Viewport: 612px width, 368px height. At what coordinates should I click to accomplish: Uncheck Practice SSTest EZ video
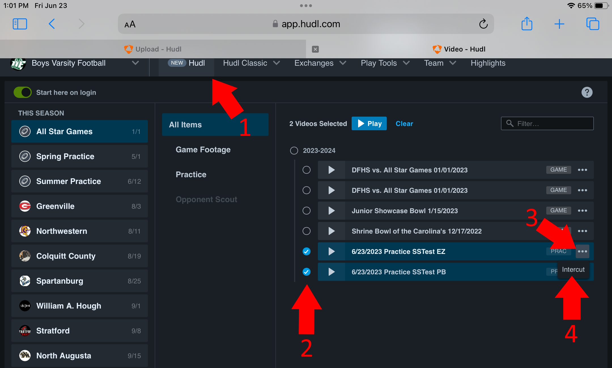(x=307, y=251)
